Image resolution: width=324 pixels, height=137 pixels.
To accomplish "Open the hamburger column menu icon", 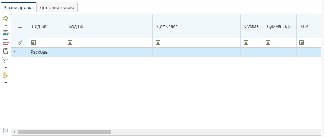I will [20, 26].
